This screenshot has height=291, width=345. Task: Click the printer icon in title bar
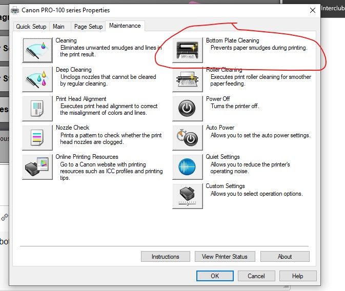[15, 10]
